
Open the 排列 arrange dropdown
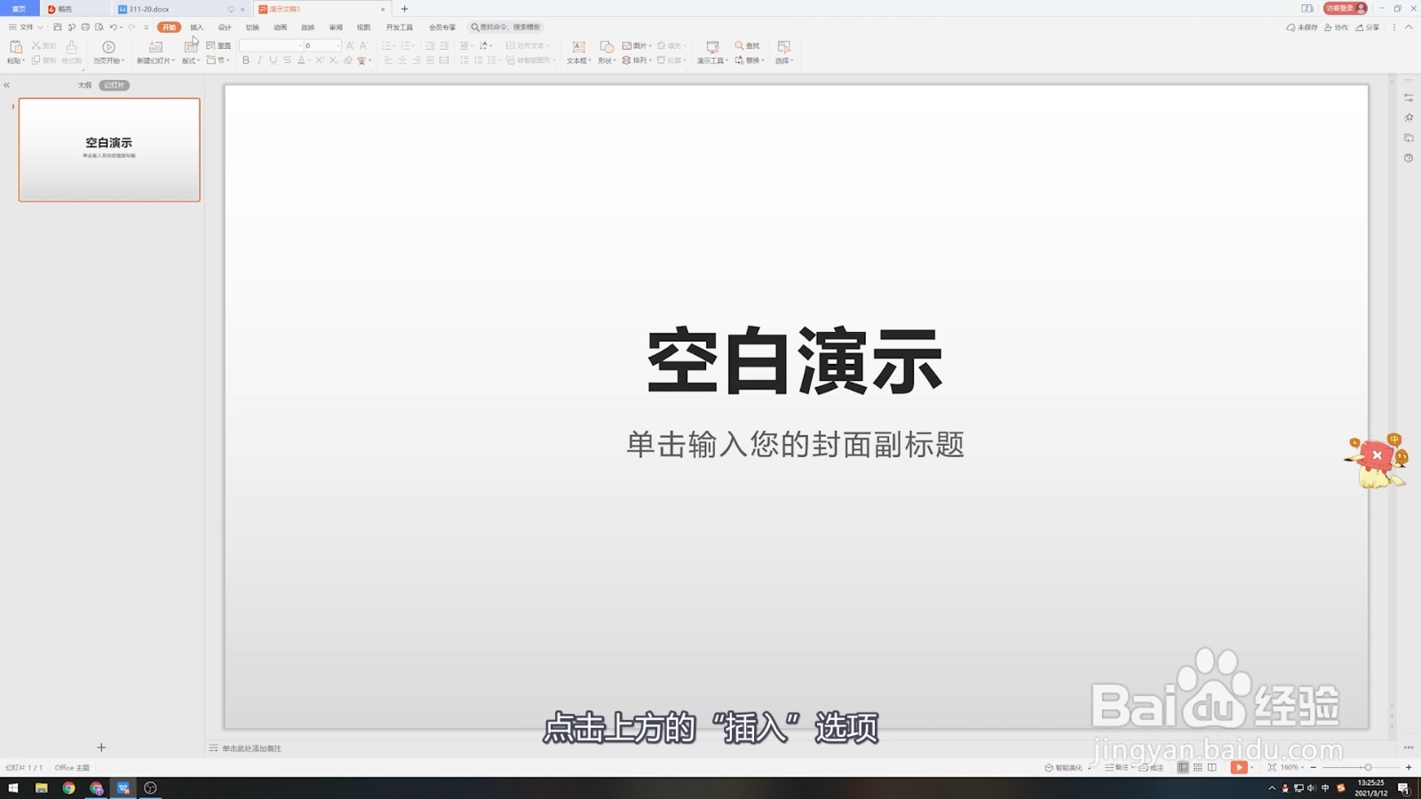click(636, 60)
